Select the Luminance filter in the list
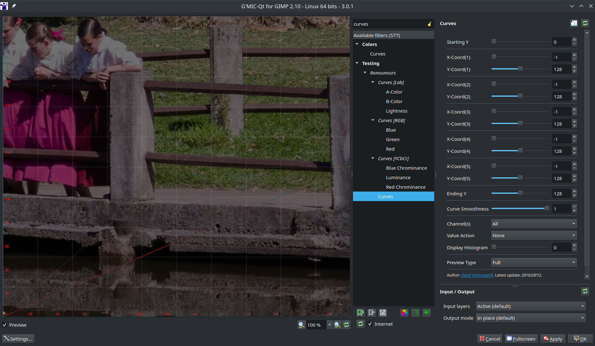This screenshot has width=595, height=346. (398, 178)
